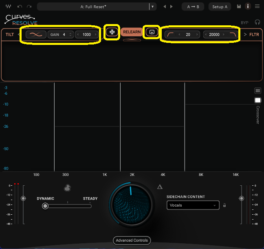Open the hamburger menu at top right
Viewport: 264px width, 249px height.
pos(257,7)
